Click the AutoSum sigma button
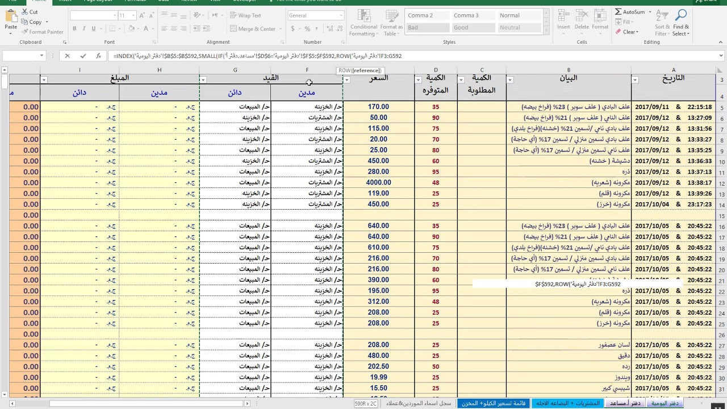This screenshot has width=727, height=409. click(x=629, y=12)
